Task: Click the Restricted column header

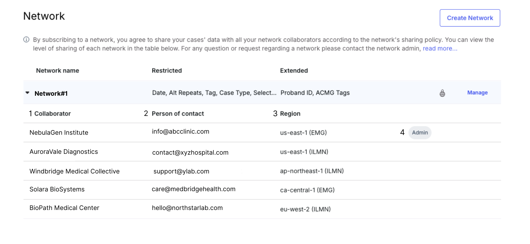Action: pos(167,71)
